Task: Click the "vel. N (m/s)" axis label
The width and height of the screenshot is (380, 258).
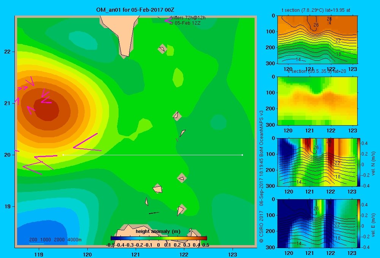Action: tap(373, 164)
